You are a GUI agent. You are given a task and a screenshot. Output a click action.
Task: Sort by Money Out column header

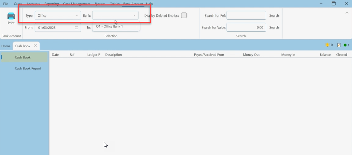(251, 55)
